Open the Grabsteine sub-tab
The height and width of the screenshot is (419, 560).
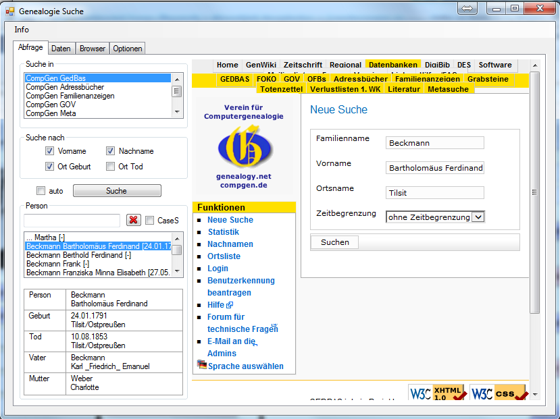click(x=488, y=79)
